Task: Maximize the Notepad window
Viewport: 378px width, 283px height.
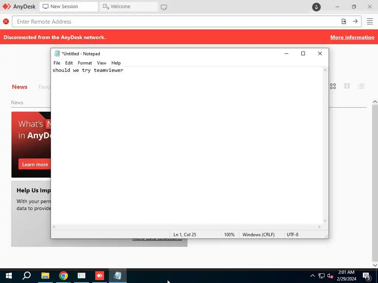Action: point(303,53)
